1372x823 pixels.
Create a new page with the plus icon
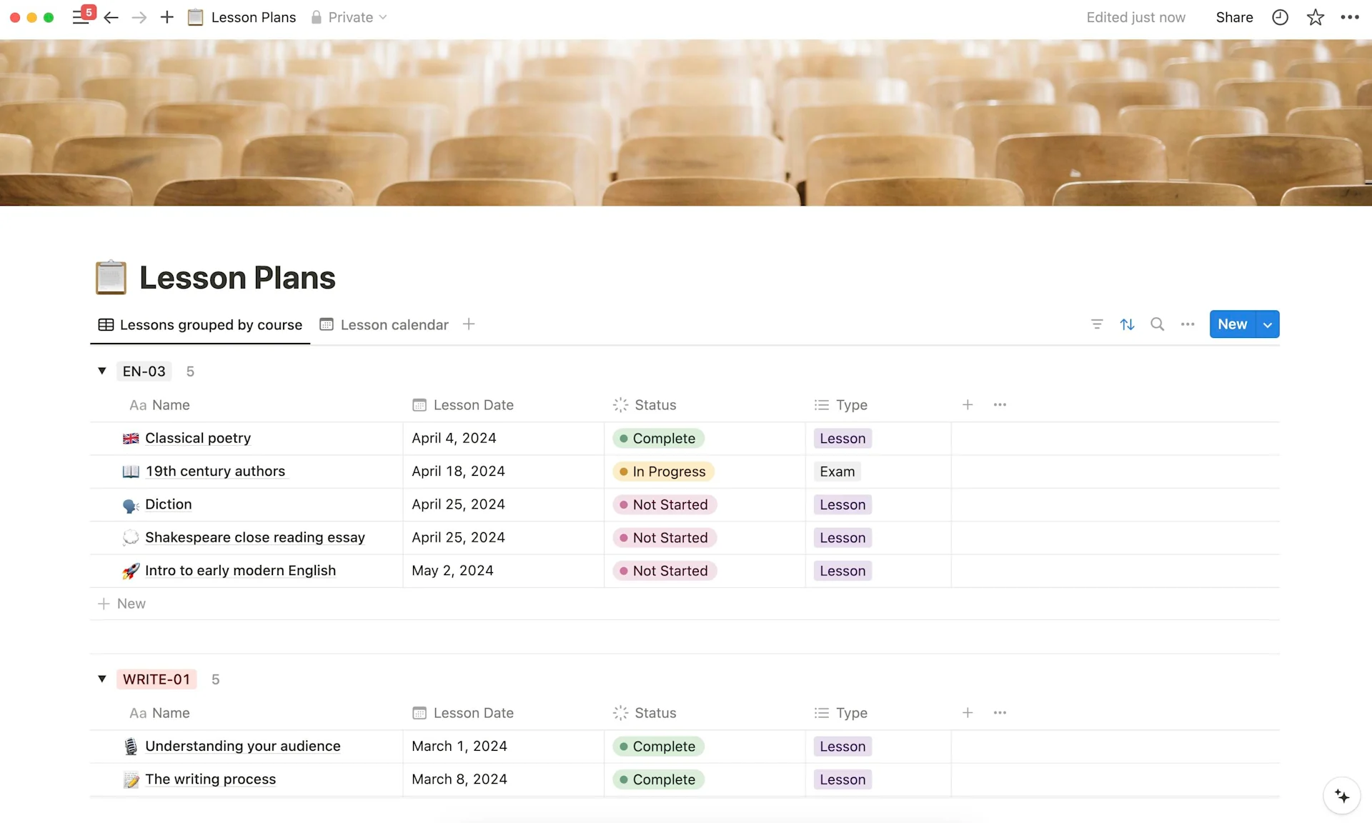[x=166, y=17]
